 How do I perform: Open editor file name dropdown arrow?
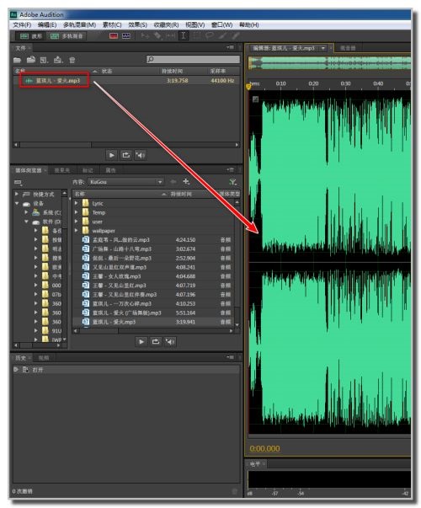pyautogui.click(x=322, y=48)
